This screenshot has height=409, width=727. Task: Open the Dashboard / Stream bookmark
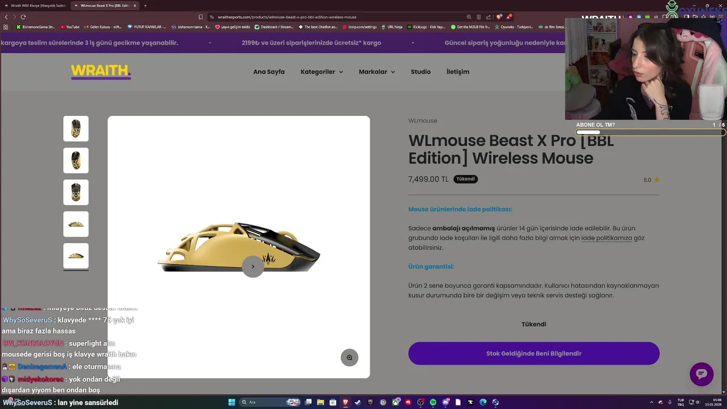(x=274, y=27)
